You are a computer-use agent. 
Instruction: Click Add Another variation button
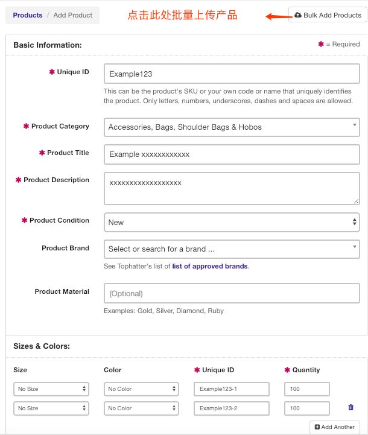point(335,427)
